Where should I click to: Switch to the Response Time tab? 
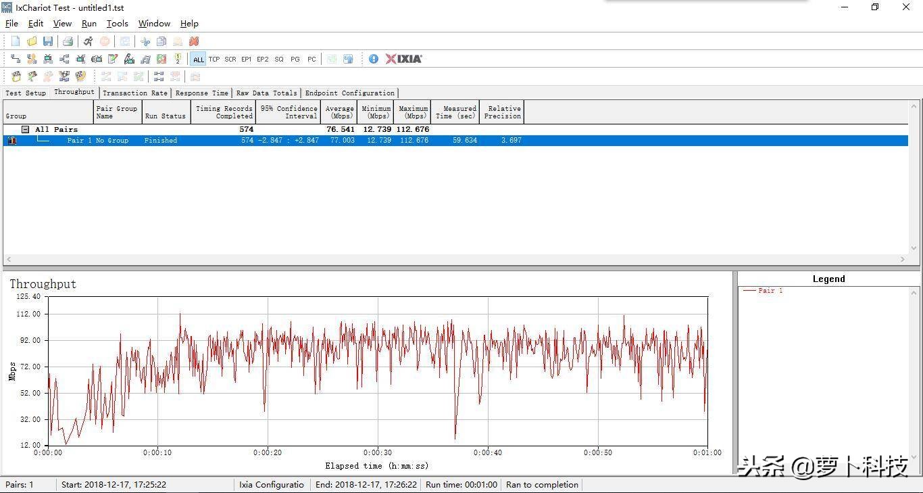(202, 93)
